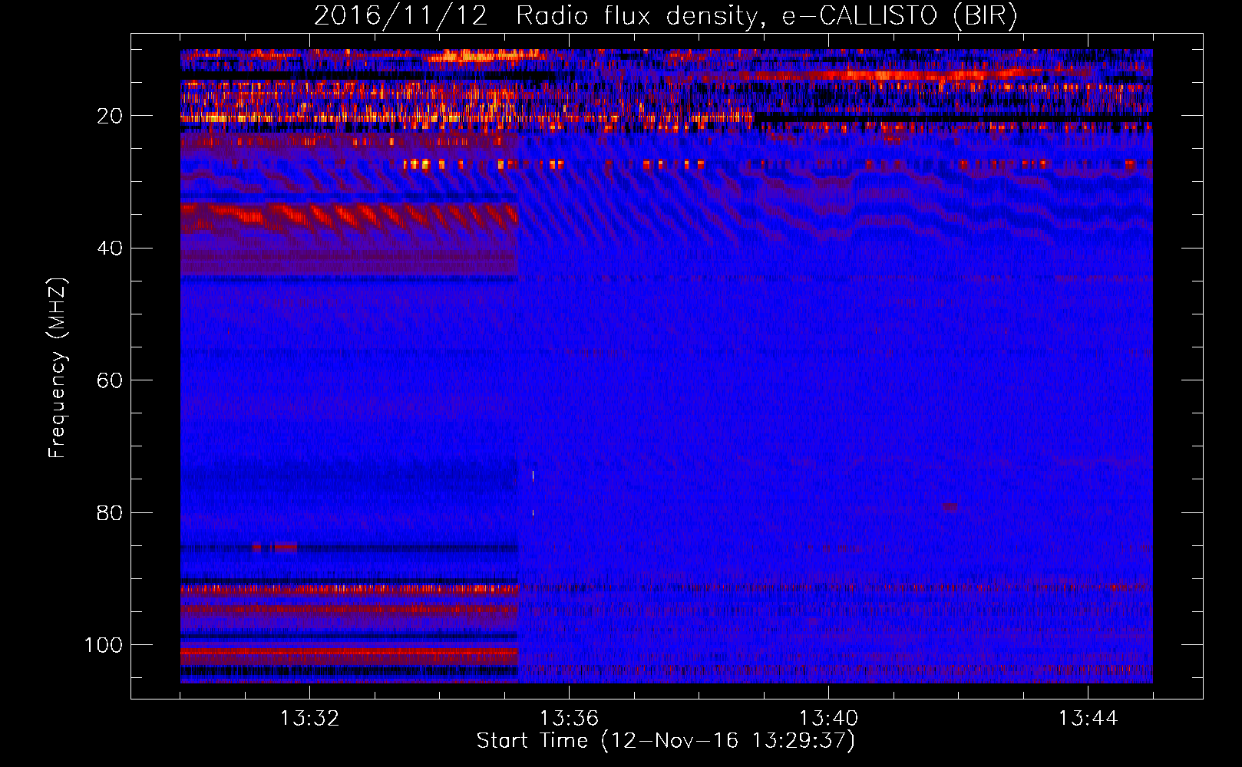
Task: Click the '13:44' time tick label
Action: pos(1088,719)
